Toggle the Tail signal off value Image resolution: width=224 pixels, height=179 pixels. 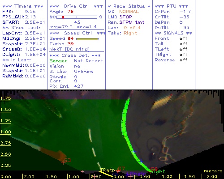(183, 44)
